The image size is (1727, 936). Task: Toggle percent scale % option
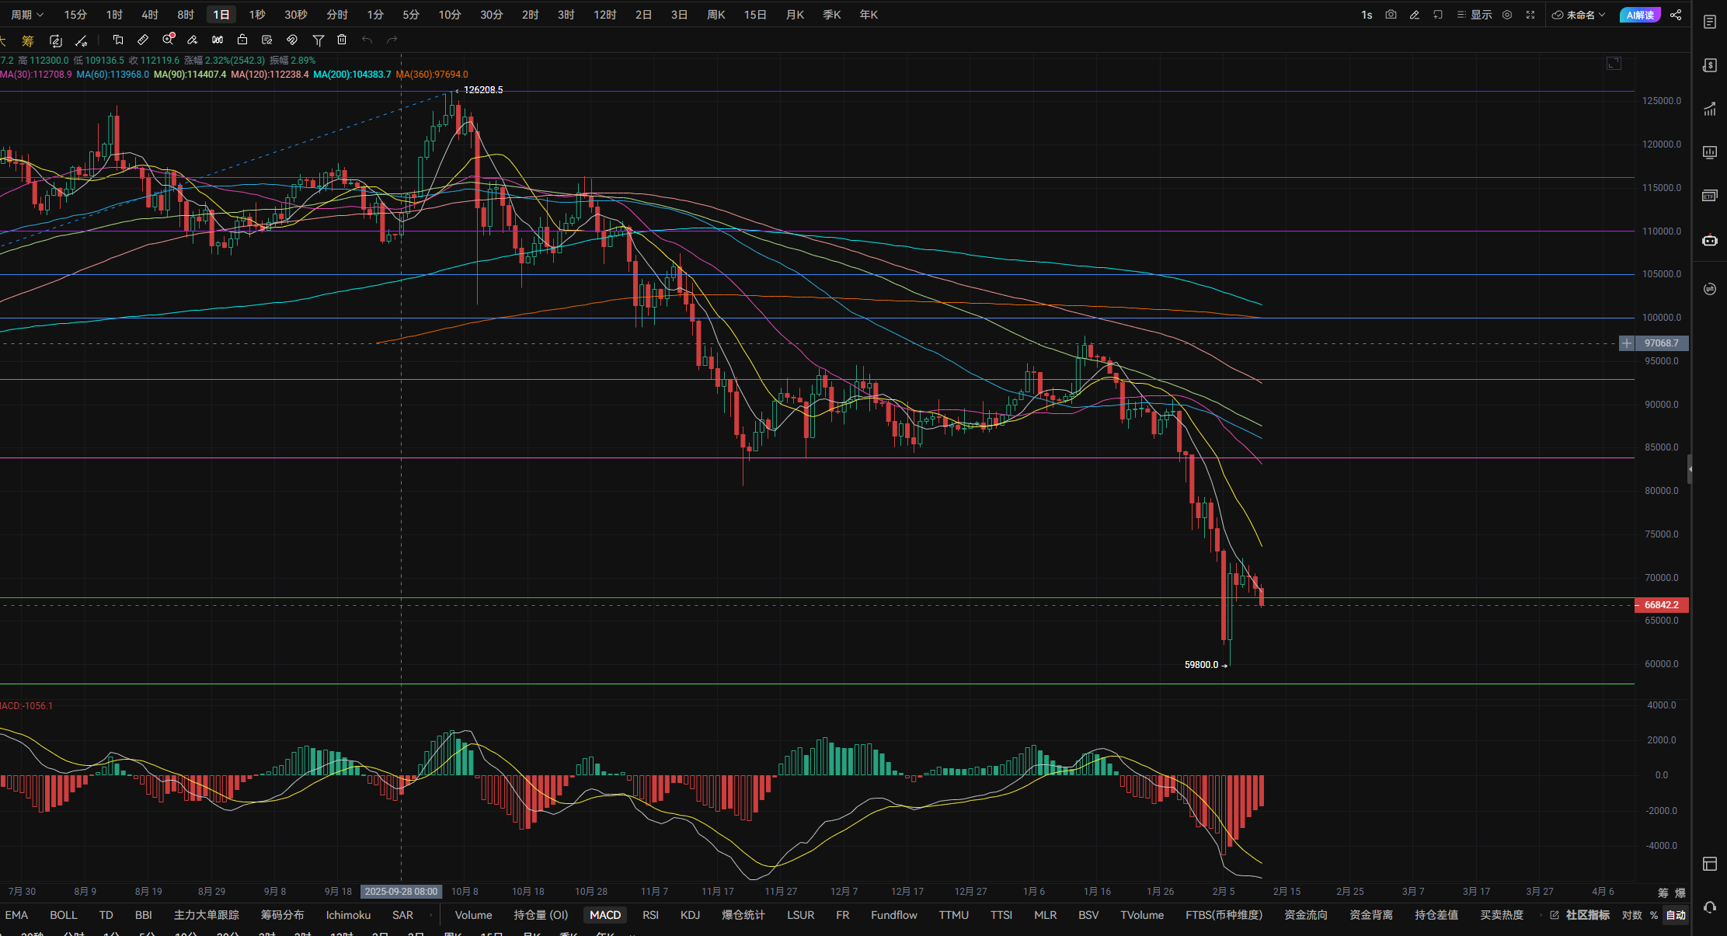[x=1654, y=915]
